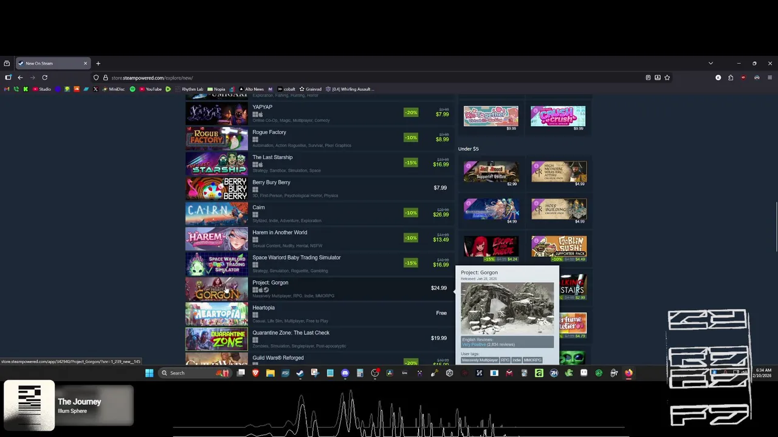Screen dimensions: 778x437
Task: Click the taskbar Search box
Action: coord(196,373)
